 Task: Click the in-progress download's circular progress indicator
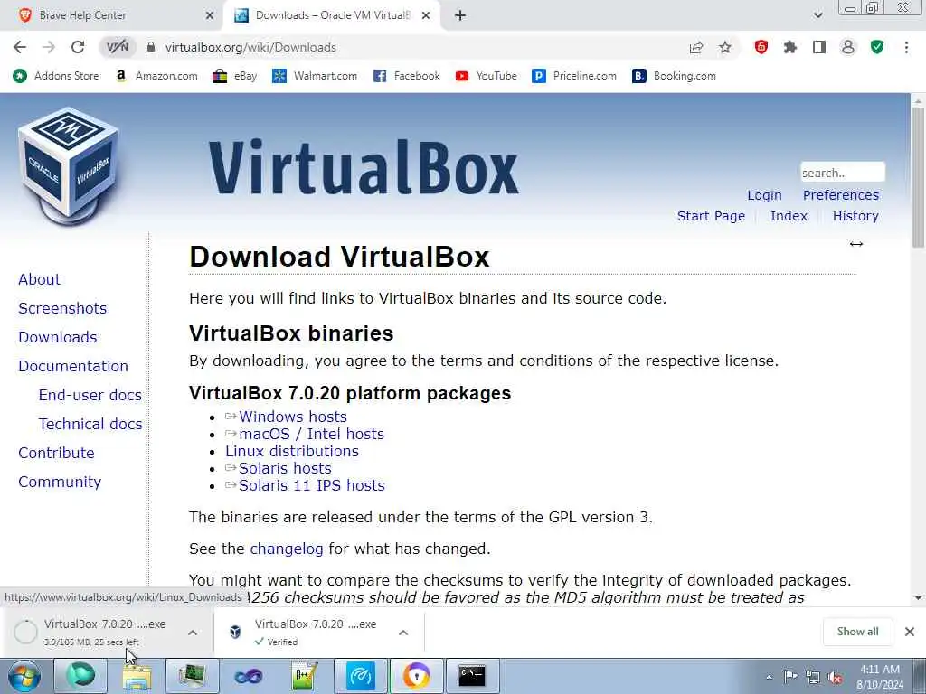[25, 632]
